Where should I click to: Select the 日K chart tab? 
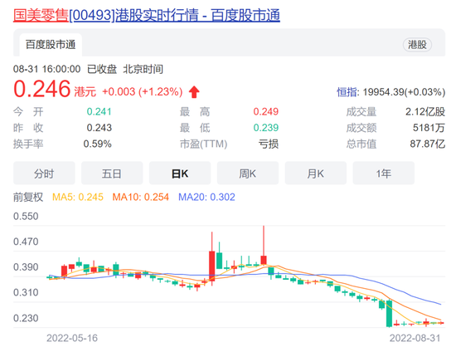tap(180, 173)
